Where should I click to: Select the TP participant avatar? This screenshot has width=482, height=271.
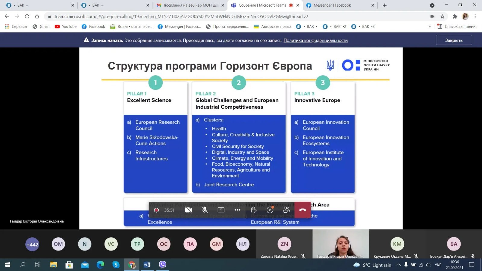click(x=137, y=244)
